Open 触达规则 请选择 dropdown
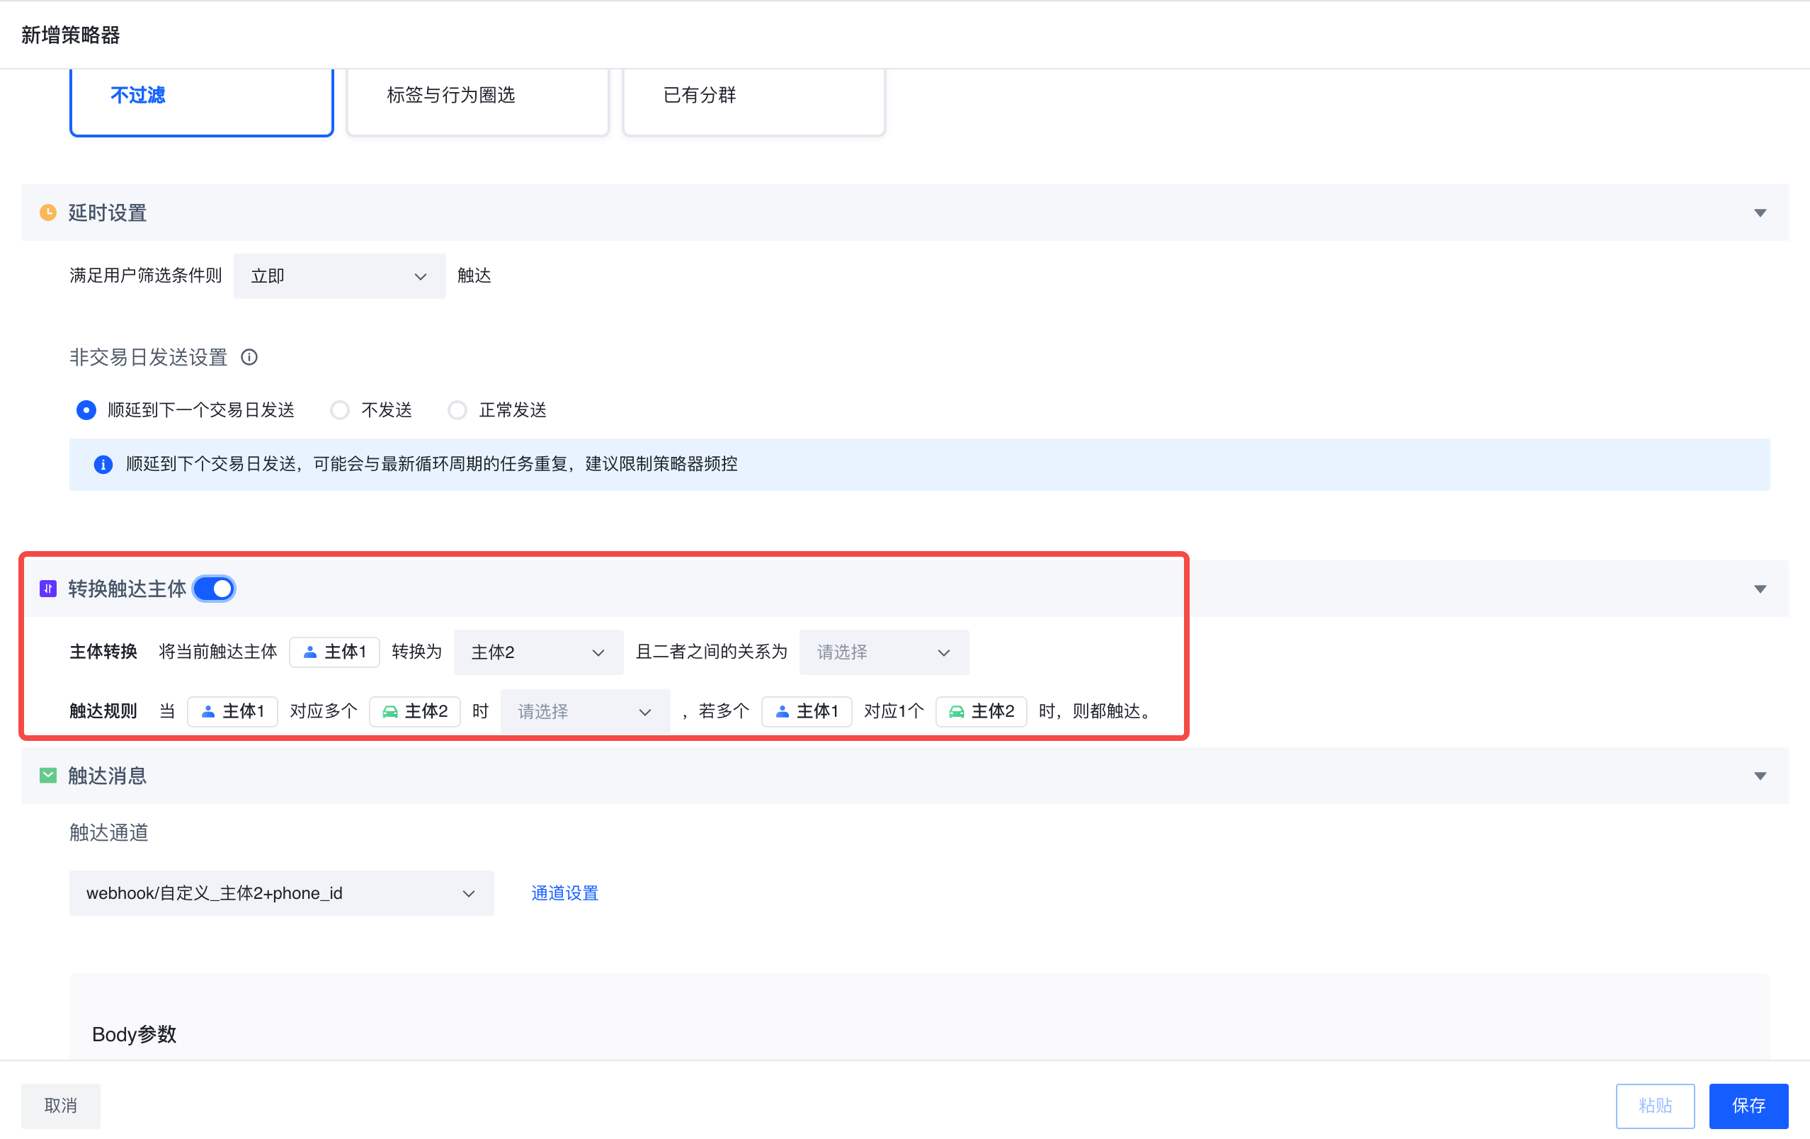This screenshot has height=1139, width=1810. click(581, 710)
